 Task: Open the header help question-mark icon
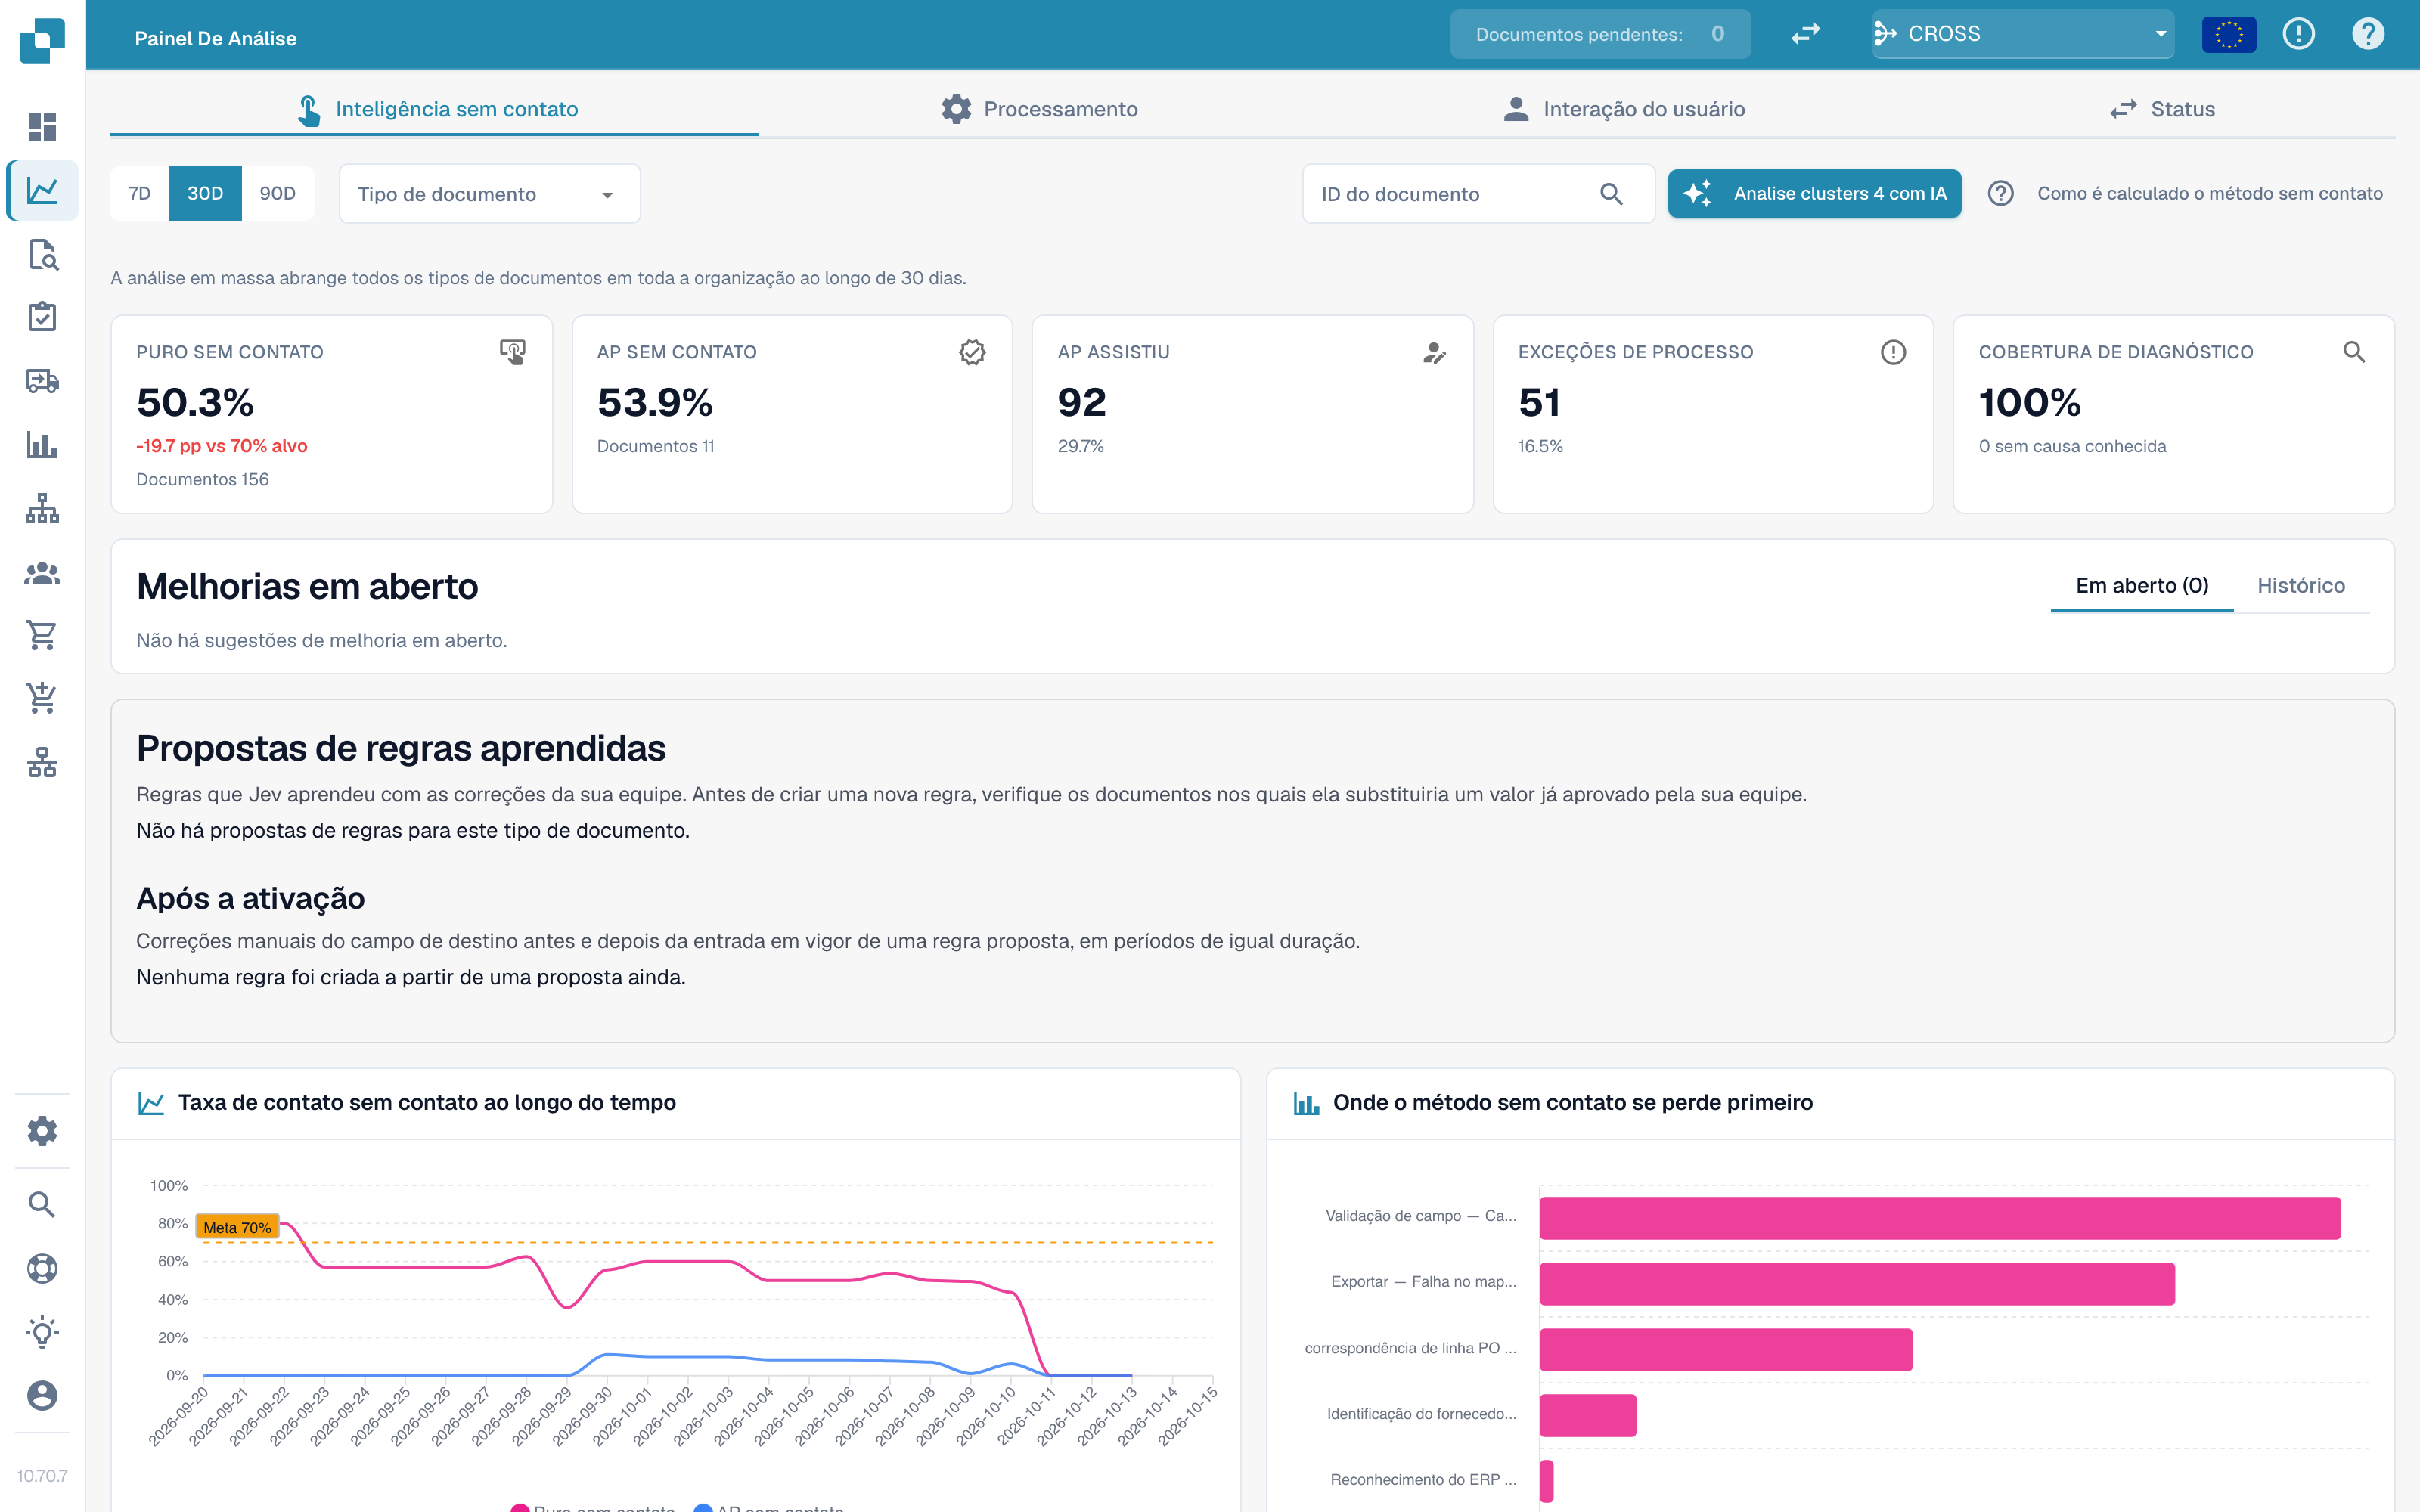(x=2368, y=34)
